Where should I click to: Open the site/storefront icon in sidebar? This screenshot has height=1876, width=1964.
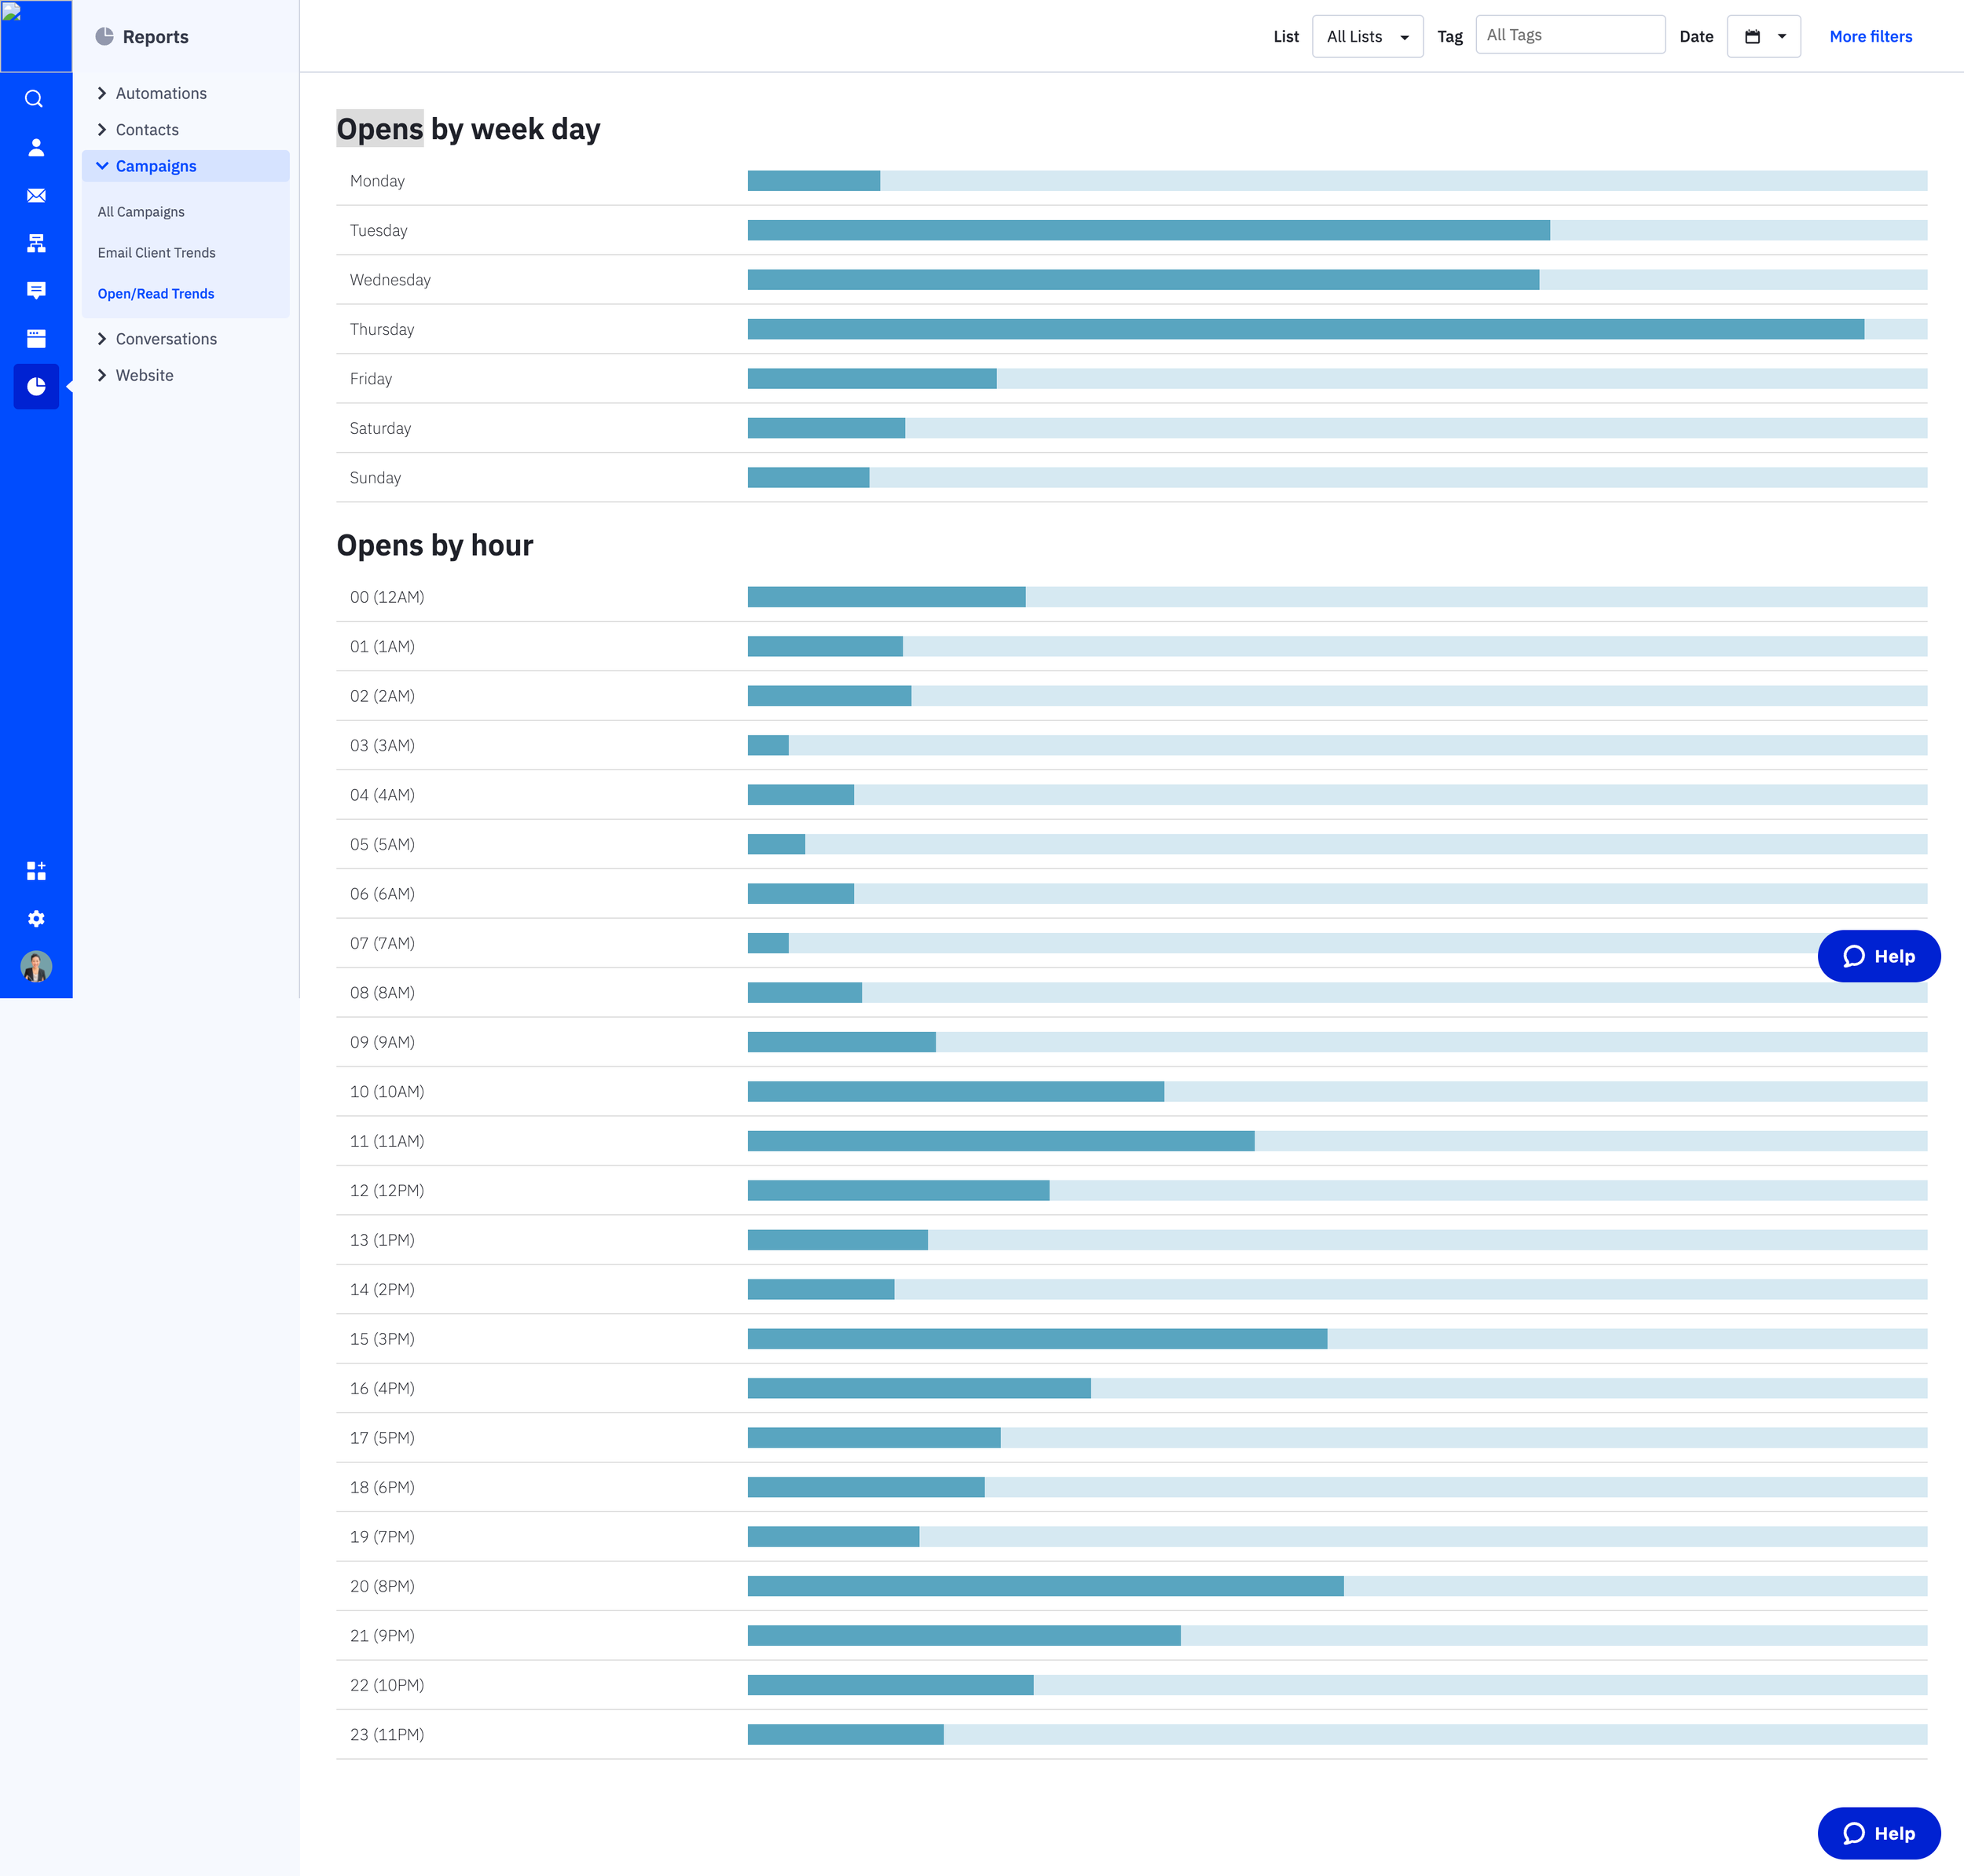36,338
